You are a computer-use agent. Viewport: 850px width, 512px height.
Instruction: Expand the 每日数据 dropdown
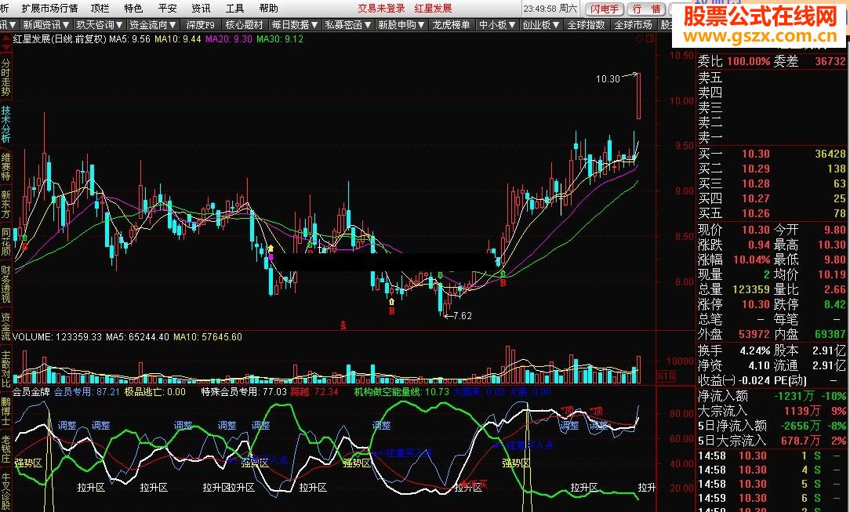(294, 25)
